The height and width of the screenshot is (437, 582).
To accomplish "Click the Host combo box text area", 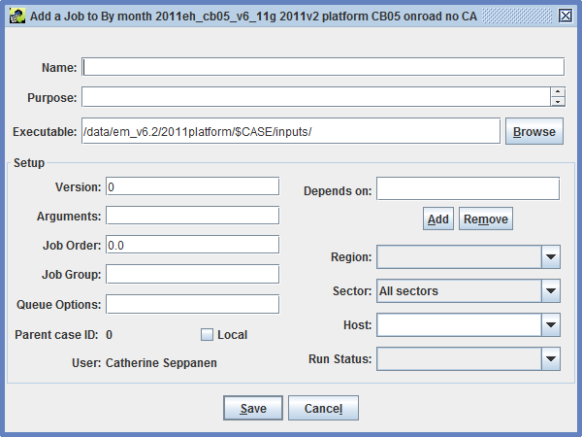I will (459, 324).
